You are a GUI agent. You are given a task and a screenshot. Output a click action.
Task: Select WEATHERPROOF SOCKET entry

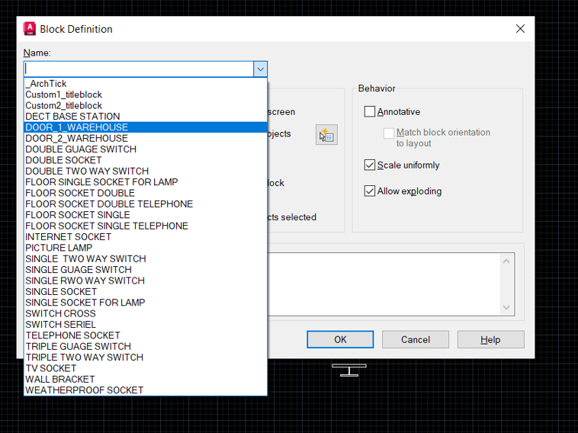pyautogui.click(x=146, y=390)
